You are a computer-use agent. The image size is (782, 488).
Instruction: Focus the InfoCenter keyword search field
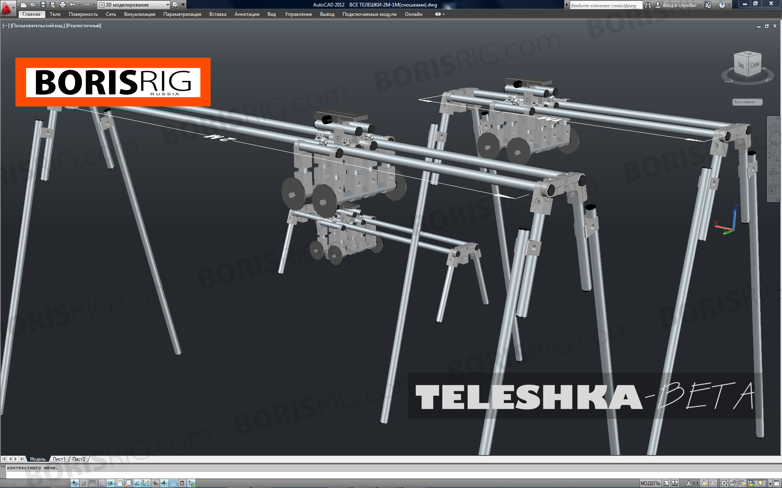tap(606, 5)
